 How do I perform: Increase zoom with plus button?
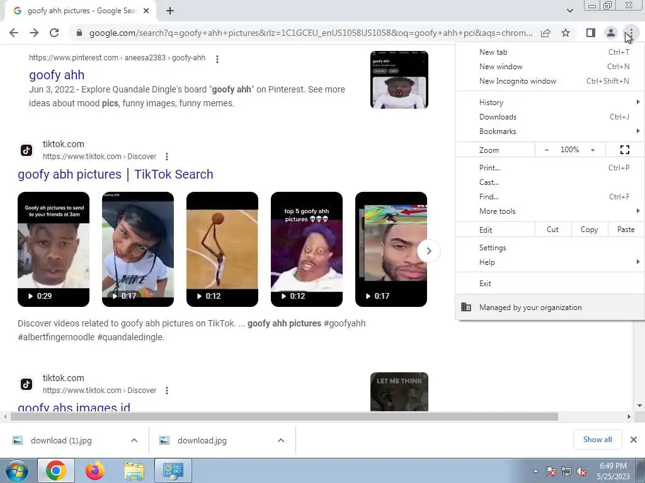coord(593,150)
